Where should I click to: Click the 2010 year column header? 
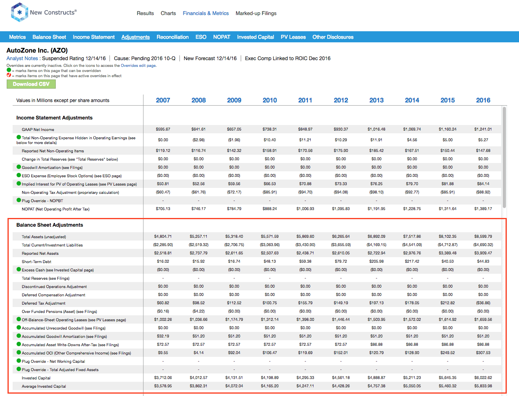(270, 100)
